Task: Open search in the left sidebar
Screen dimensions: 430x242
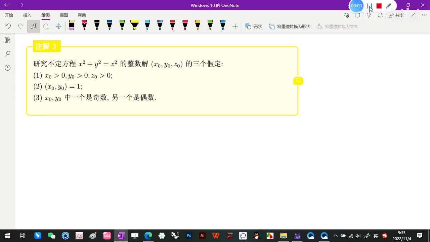Action: pyautogui.click(x=7, y=54)
